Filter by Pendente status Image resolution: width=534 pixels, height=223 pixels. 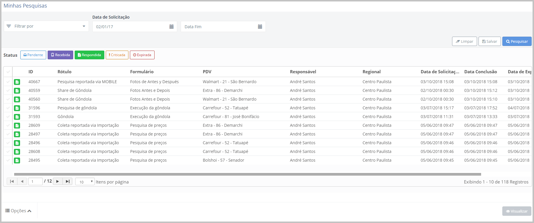(33, 55)
